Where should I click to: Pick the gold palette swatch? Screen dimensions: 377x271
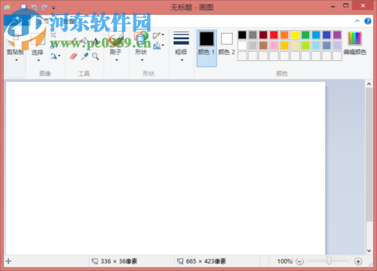tap(284, 45)
